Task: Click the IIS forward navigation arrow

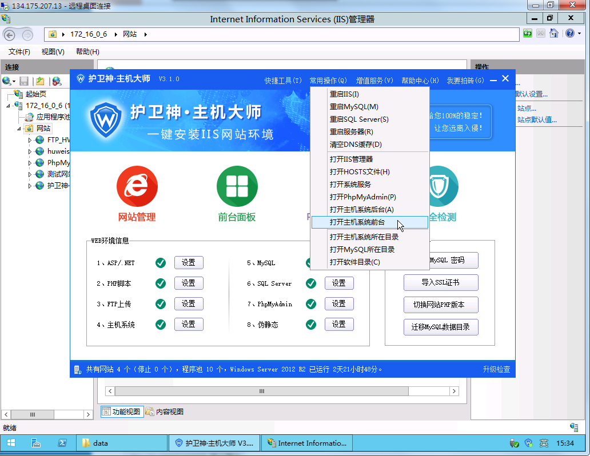Action: click(x=27, y=35)
